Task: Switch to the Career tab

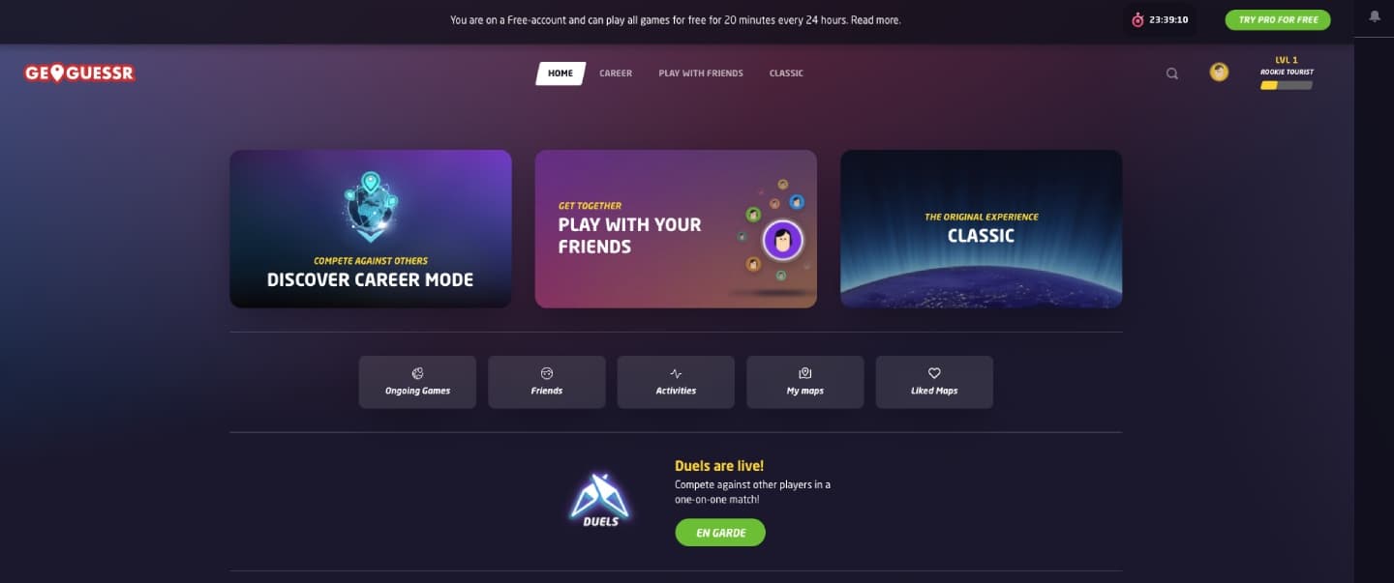Action: pos(616,73)
